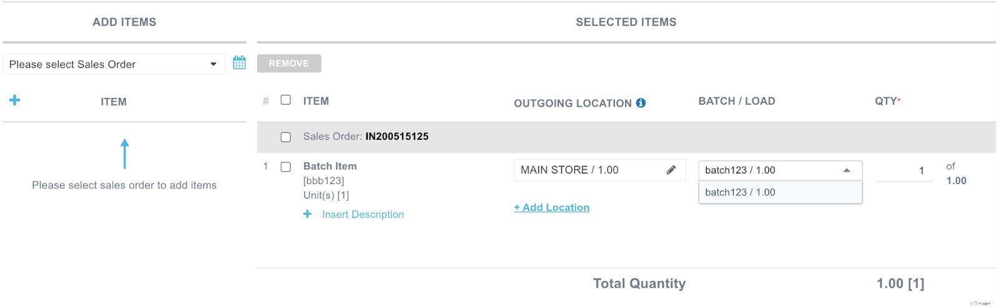Collapse the batch123 batch/load dropdown
Viewport: 999px width, 307px height.
point(846,170)
